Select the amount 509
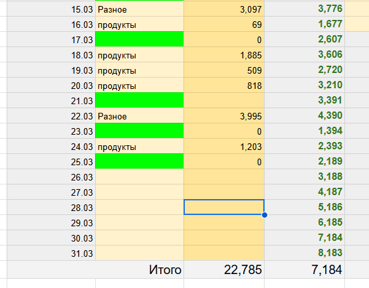This screenshot has height=288, width=369. click(224, 70)
